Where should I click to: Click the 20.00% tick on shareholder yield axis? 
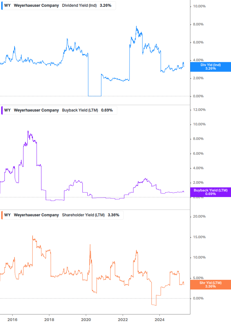pos(199,217)
